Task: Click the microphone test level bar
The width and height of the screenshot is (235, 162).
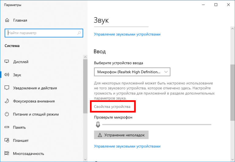Action: coord(156,125)
